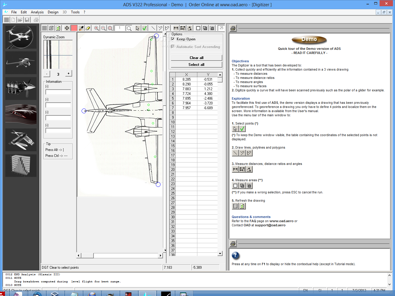The width and height of the screenshot is (395, 296).
Task: Open the Tools menu
Action: 75,12
